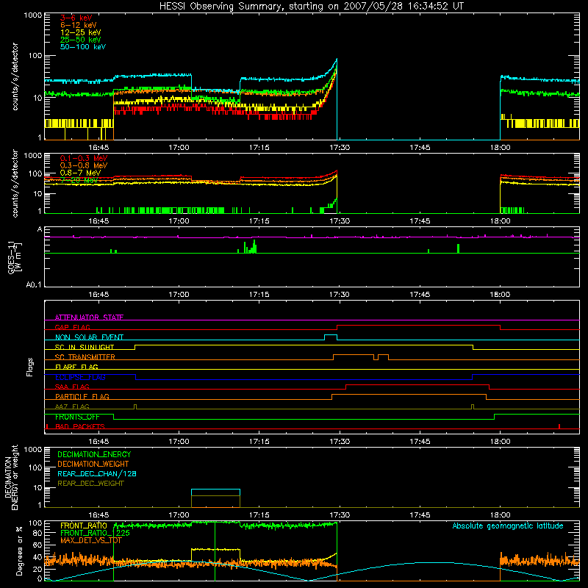The width and height of the screenshot is (588, 588).
Task: Click the ATTENUATOR_STATE flag label
Action: [89, 318]
